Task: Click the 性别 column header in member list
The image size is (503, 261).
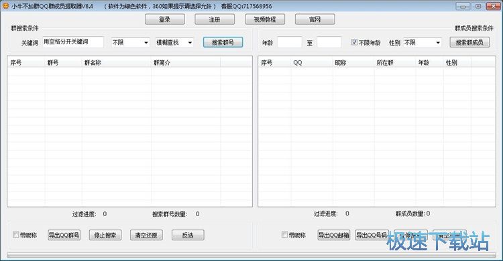Action: 457,62
